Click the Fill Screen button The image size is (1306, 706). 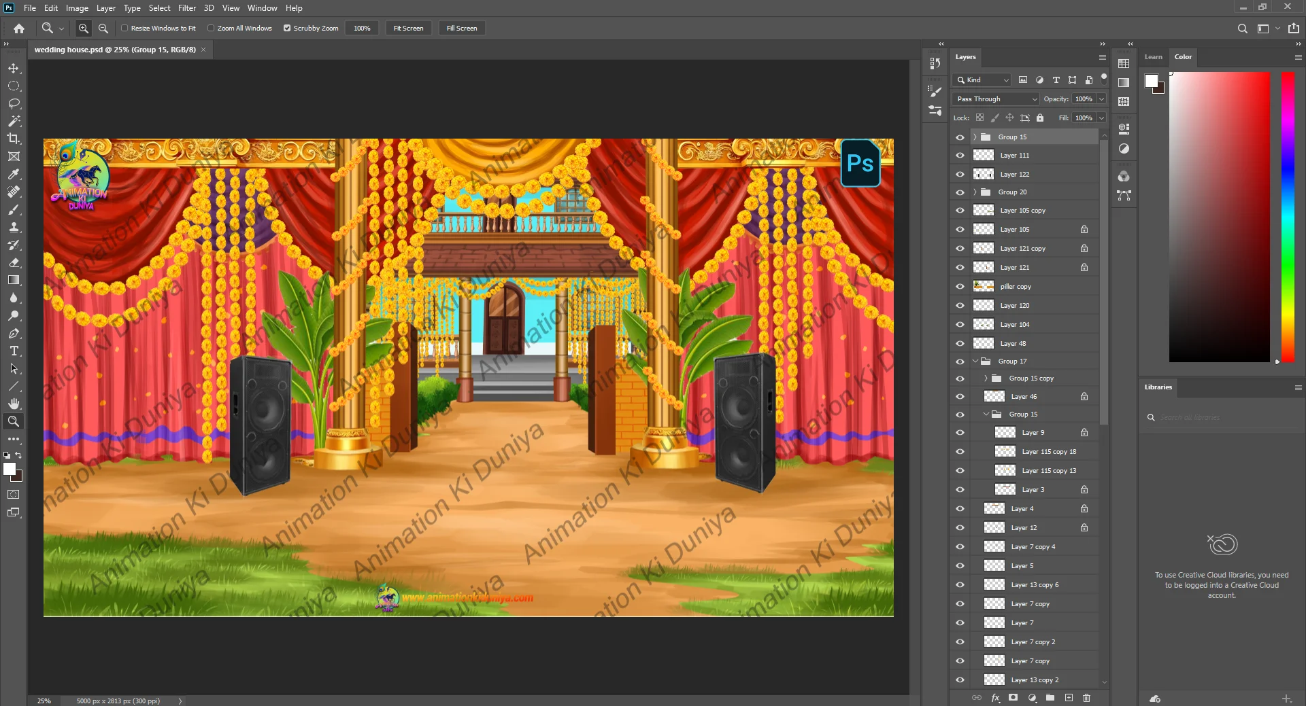tap(462, 29)
